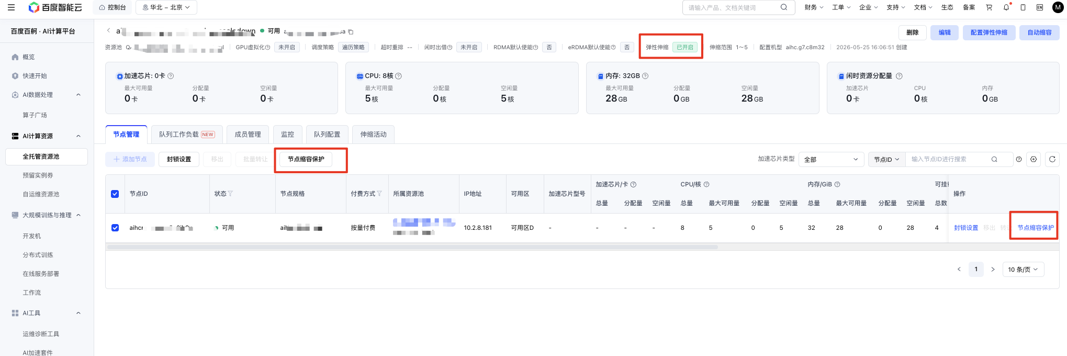Click the help icon next to GPU虚拟化
Screen dimensions: 1067x356
coord(268,47)
